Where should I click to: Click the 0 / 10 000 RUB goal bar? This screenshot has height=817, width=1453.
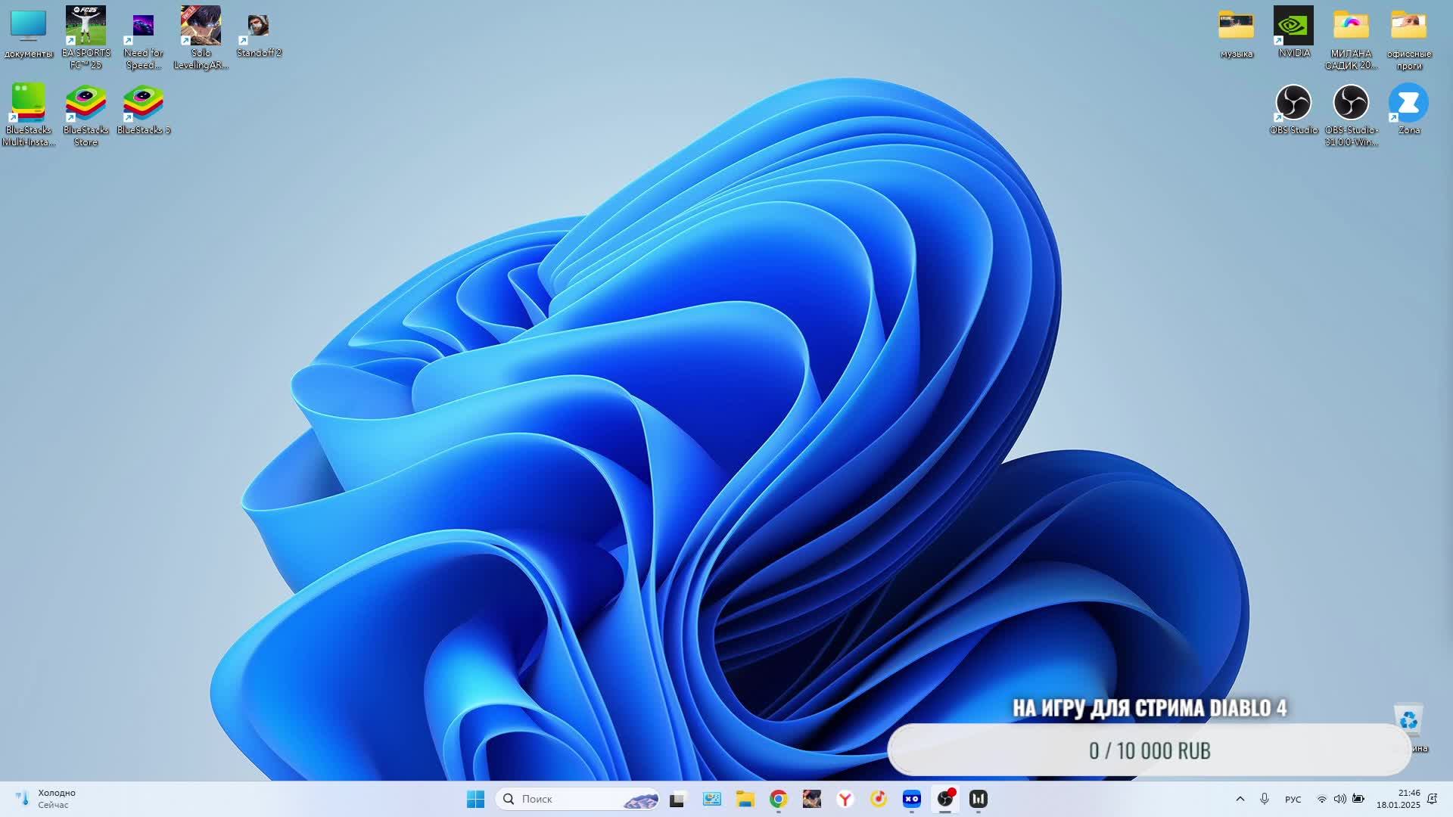(x=1150, y=750)
